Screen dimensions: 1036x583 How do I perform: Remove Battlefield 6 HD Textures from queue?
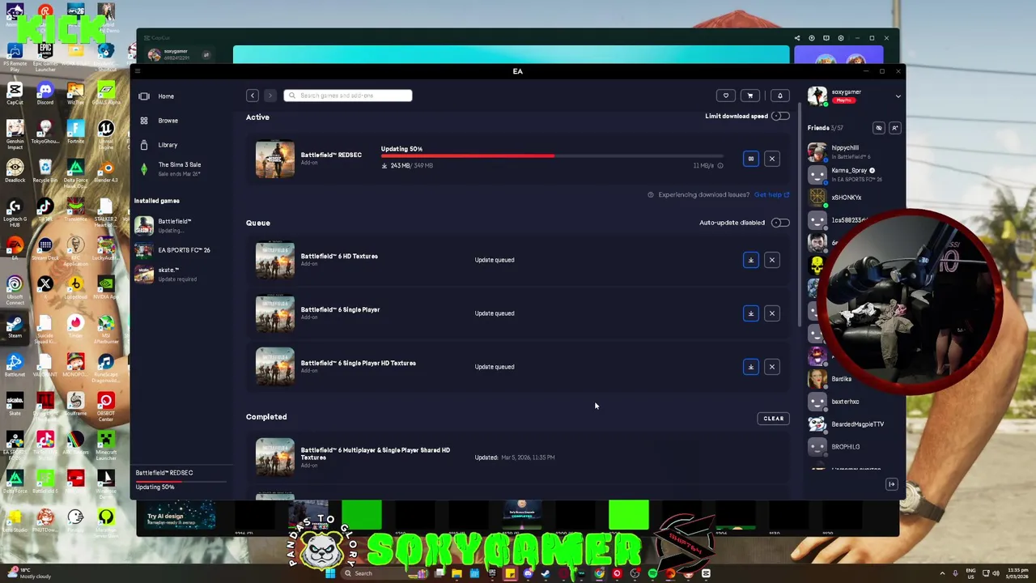pos(772,260)
